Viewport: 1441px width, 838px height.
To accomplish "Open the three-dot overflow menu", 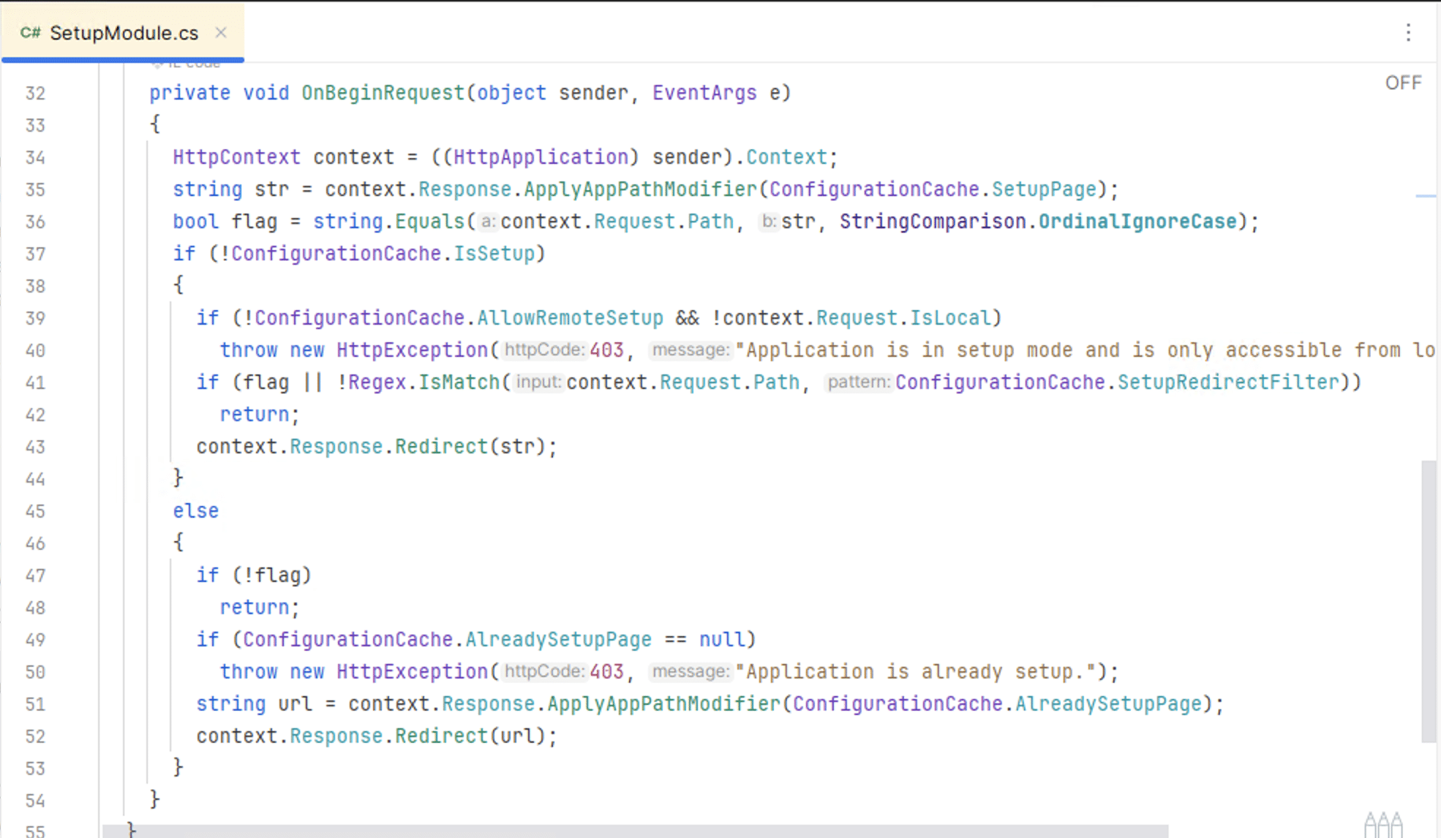I will pos(1409,32).
